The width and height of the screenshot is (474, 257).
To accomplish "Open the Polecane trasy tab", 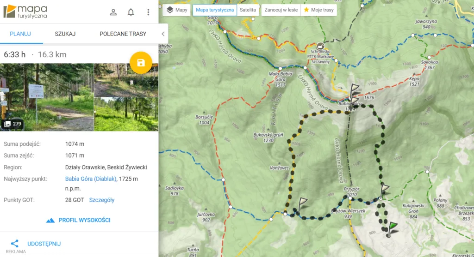I will point(123,34).
